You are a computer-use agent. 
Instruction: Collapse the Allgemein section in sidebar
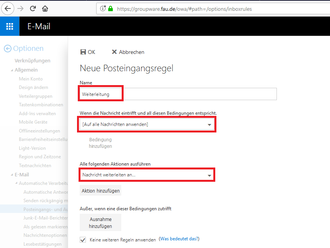coord(12,70)
